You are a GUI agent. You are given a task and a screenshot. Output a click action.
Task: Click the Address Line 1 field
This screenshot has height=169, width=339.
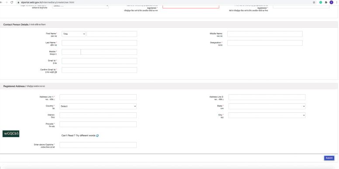[x=98, y=97]
